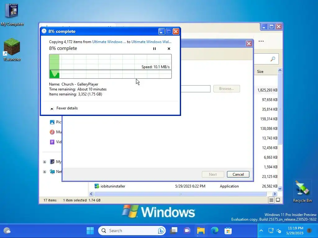Cancel the copy with the small X button
Image resolution: width=318 pixels, height=238 pixels.
coord(169,49)
